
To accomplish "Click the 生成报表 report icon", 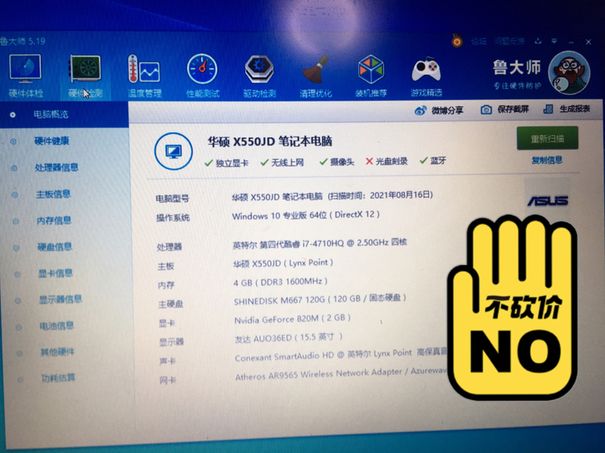I will [x=548, y=109].
